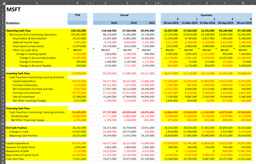256x164 pixels.
Task: Select row 39 header
Action: click(3, 159)
